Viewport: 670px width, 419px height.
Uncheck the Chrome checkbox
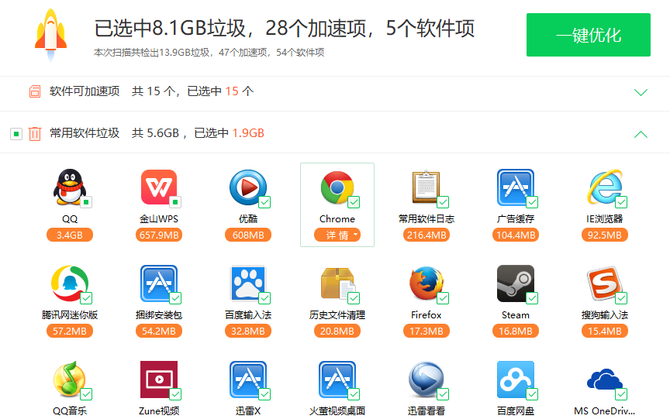(354, 202)
